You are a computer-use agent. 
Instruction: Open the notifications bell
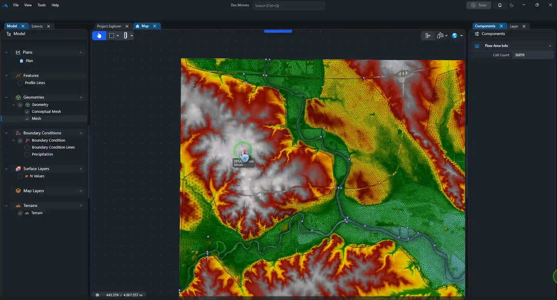click(500, 5)
